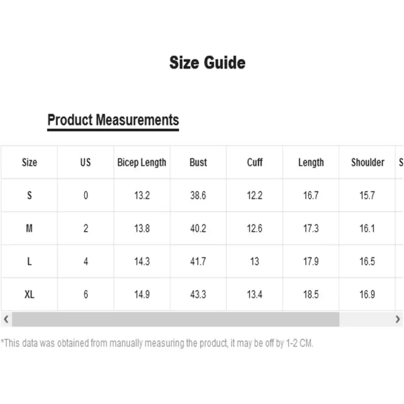Click the horizontal scrollbar thumb
Viewport: 404px width, 404px height.
pos(176,319)
